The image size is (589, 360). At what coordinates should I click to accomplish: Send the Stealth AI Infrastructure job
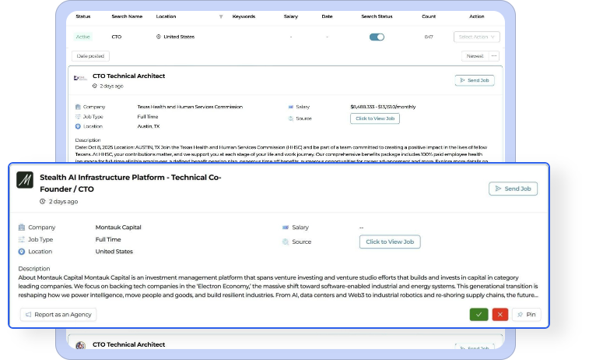pos(513,189)
